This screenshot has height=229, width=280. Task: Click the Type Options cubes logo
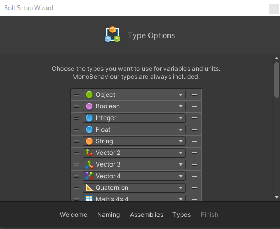(x=113, y=34)
